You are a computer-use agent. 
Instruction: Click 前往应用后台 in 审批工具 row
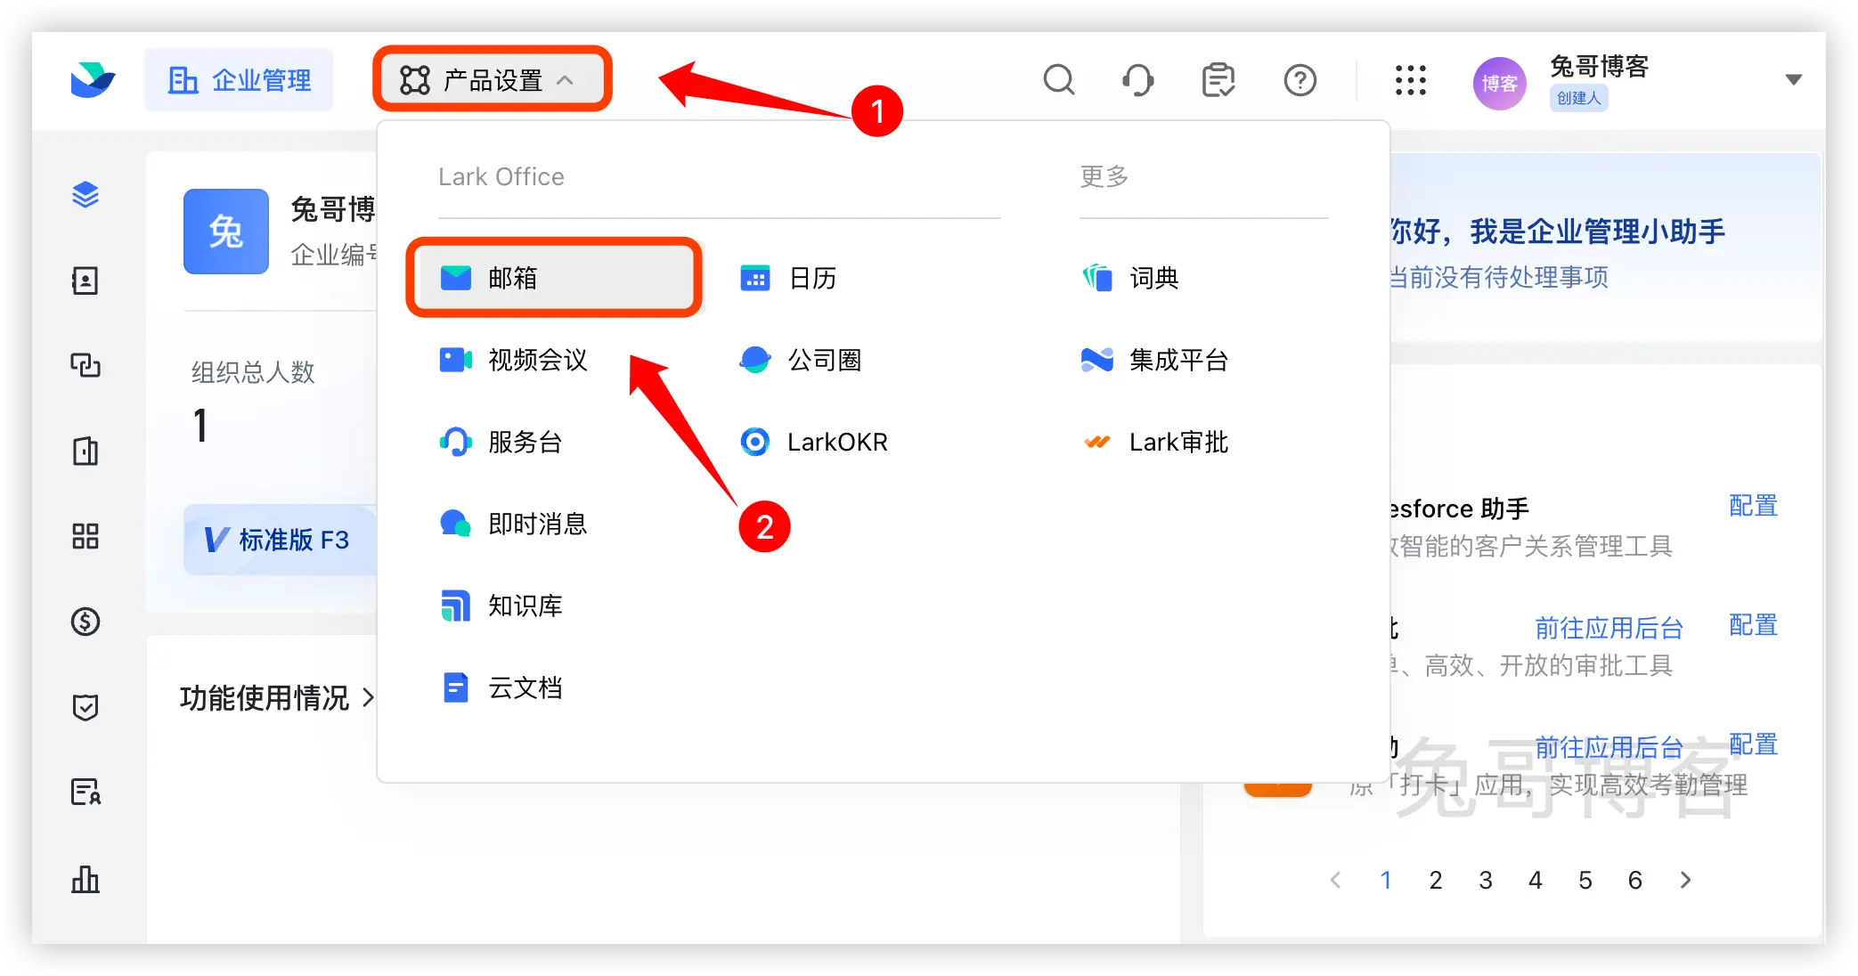(1609, 629)
